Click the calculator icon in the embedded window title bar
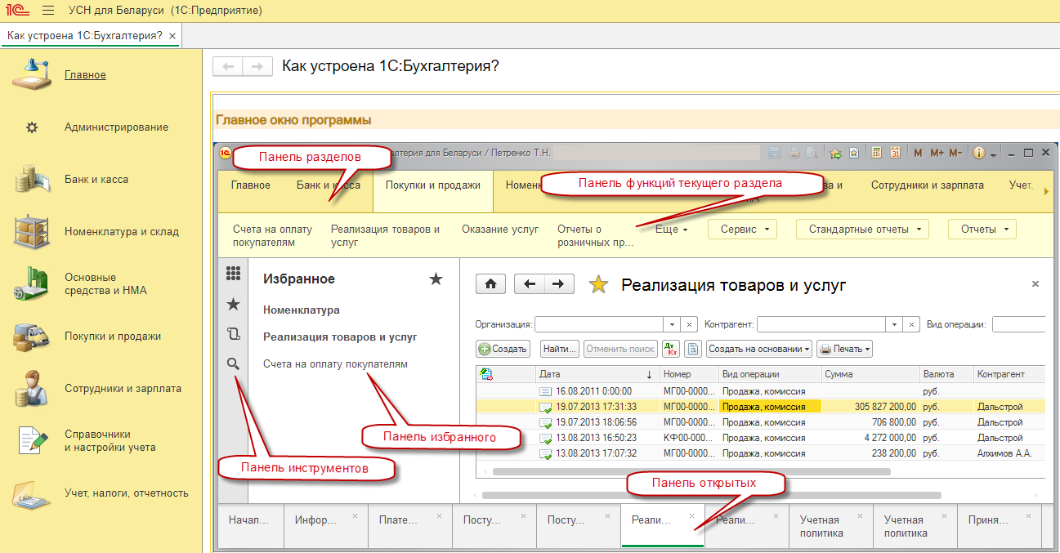This screenshot has height=553, width=1060. [x=876, y=153]
